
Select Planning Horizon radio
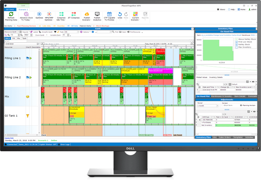tap(241, 106)
